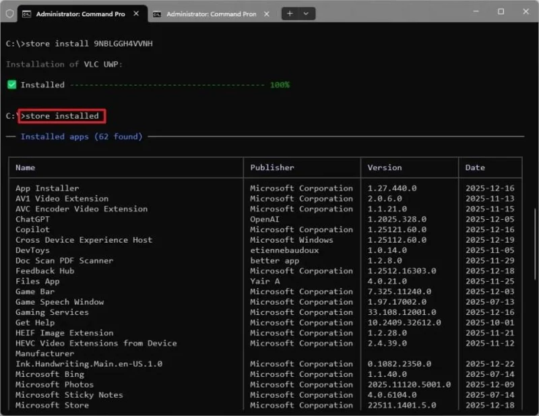This screenshot has height=416, width=539.
Task: Click the 'Game Speech Window' entry
Action: [x=59, y=302]
